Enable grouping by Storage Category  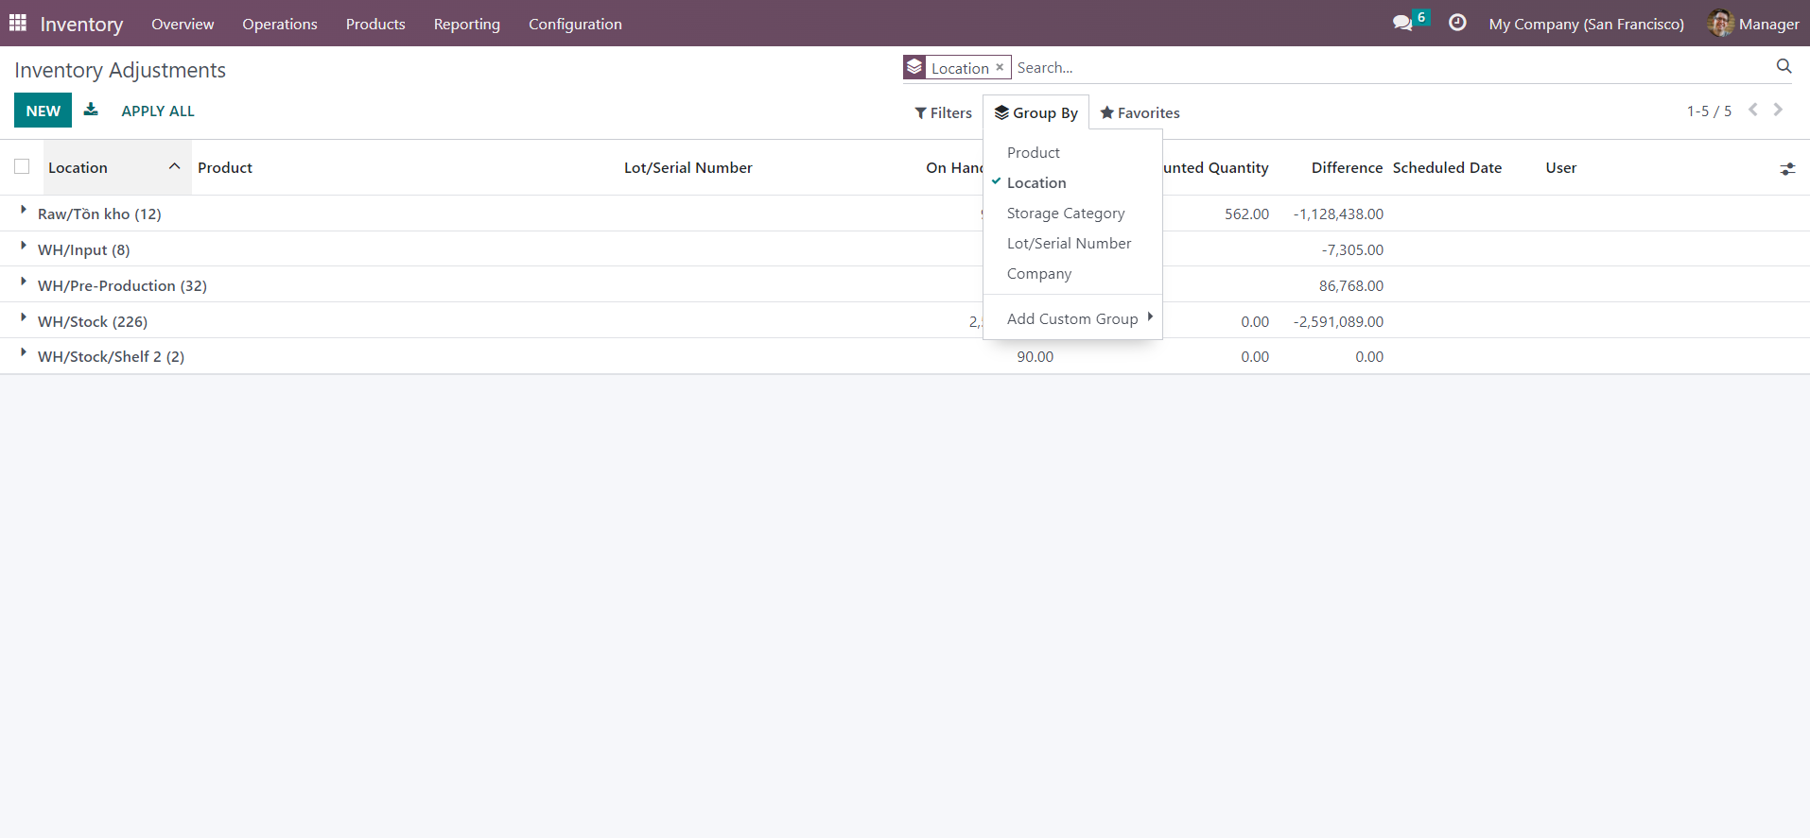tap(1065, 214)
